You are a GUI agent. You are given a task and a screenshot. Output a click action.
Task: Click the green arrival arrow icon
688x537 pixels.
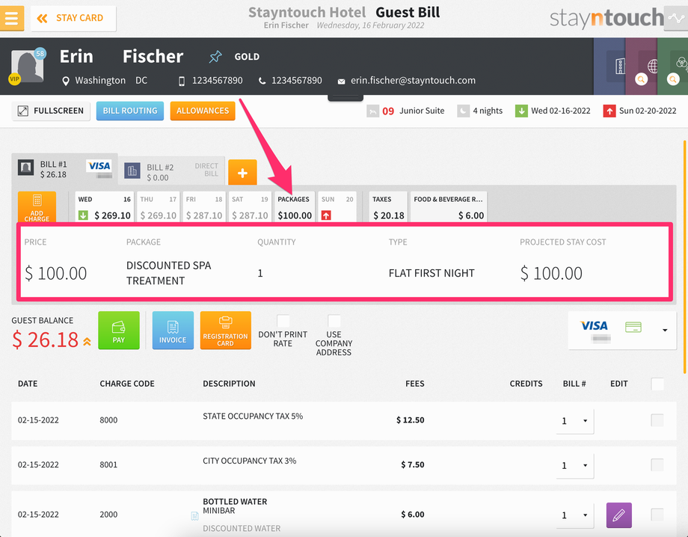[521, 111]
